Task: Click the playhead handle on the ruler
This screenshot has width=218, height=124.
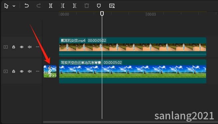Action: (102, 13)
